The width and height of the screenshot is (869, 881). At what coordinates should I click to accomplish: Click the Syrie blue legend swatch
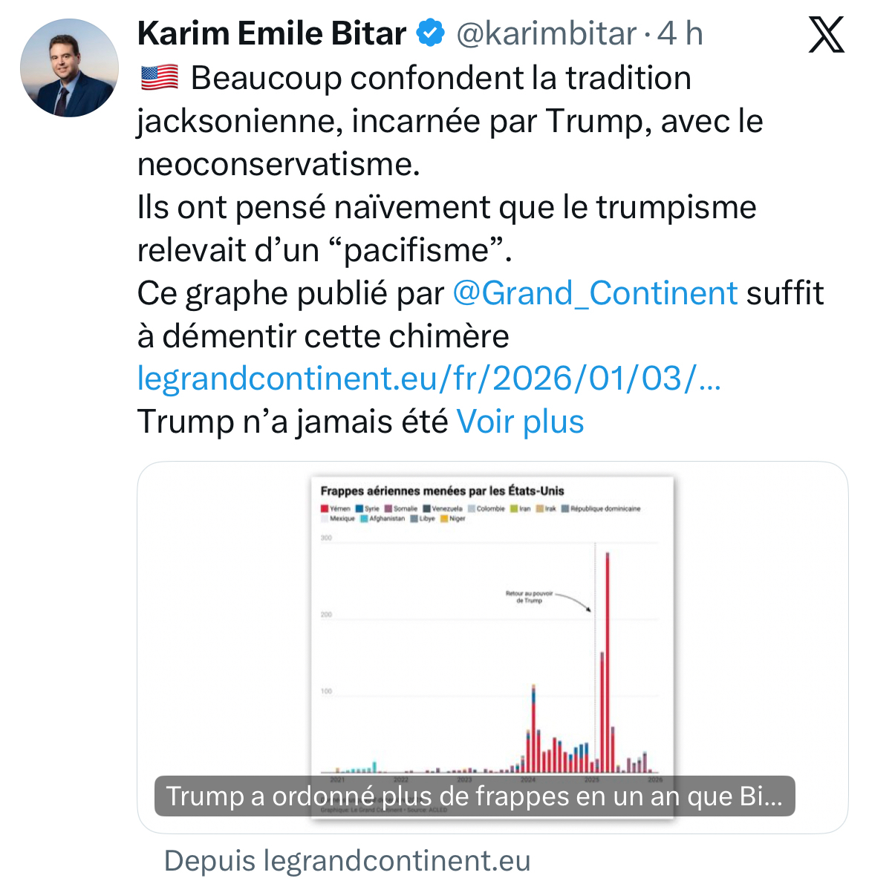[x=359, y=509]
